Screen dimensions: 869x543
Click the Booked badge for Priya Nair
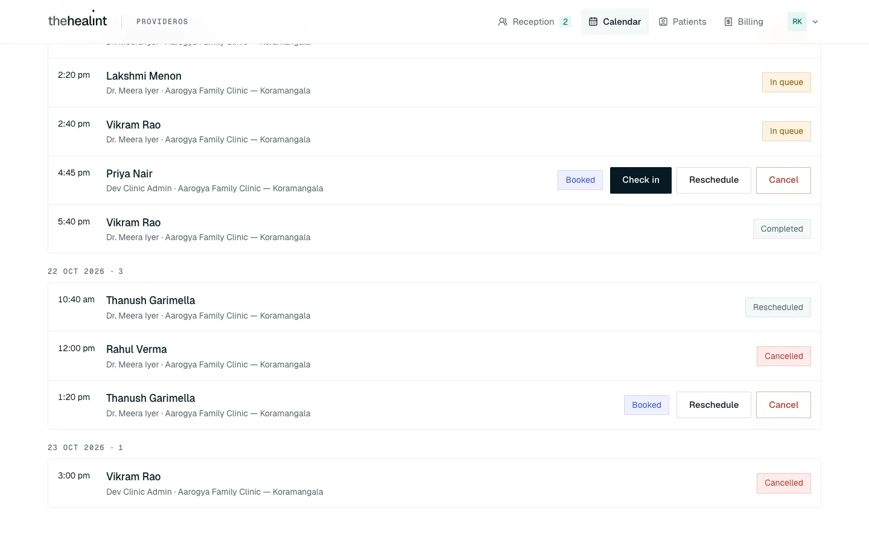pos(581,180)
